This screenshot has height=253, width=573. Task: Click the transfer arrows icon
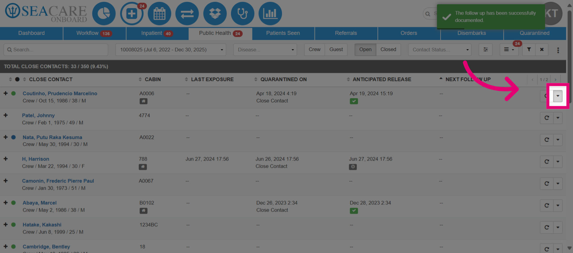[x=187, y=14]
